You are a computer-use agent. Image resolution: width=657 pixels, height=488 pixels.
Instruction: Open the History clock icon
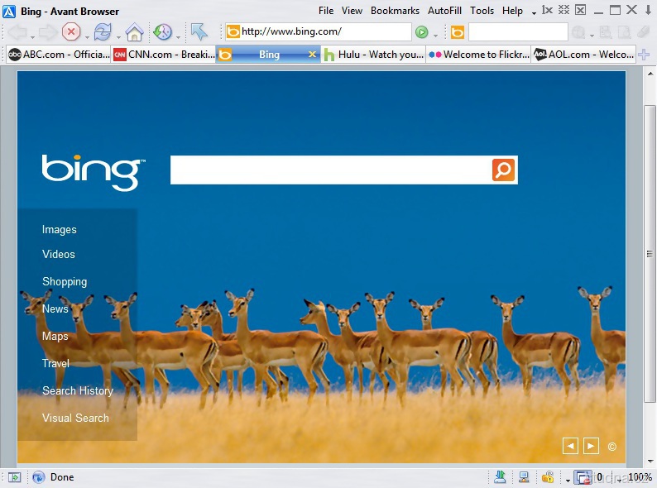[162, 31]
